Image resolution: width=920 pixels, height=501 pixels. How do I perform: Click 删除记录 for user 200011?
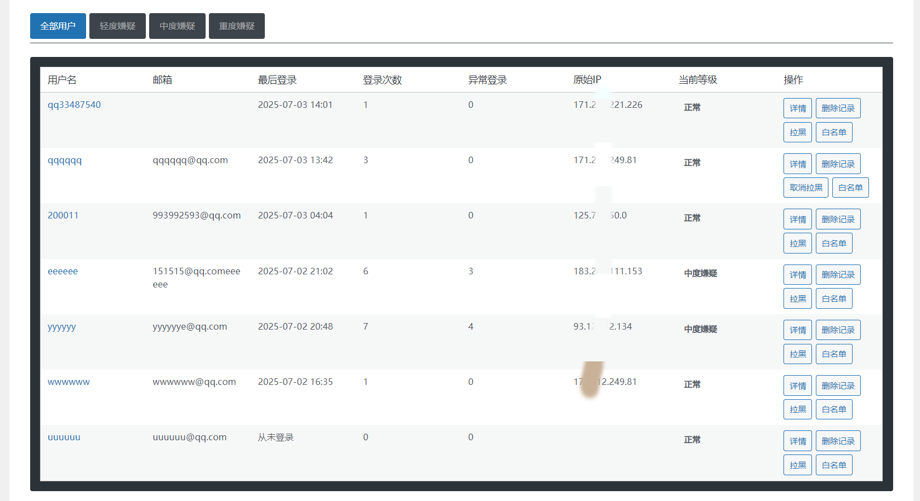pyautogui.click(x=838, y=220)
